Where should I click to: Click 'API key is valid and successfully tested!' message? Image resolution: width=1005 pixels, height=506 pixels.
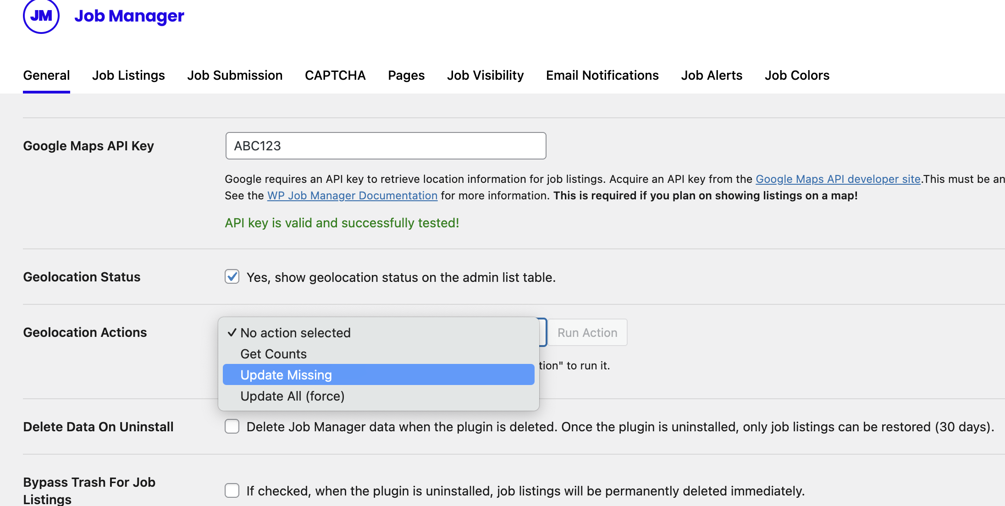342,223
